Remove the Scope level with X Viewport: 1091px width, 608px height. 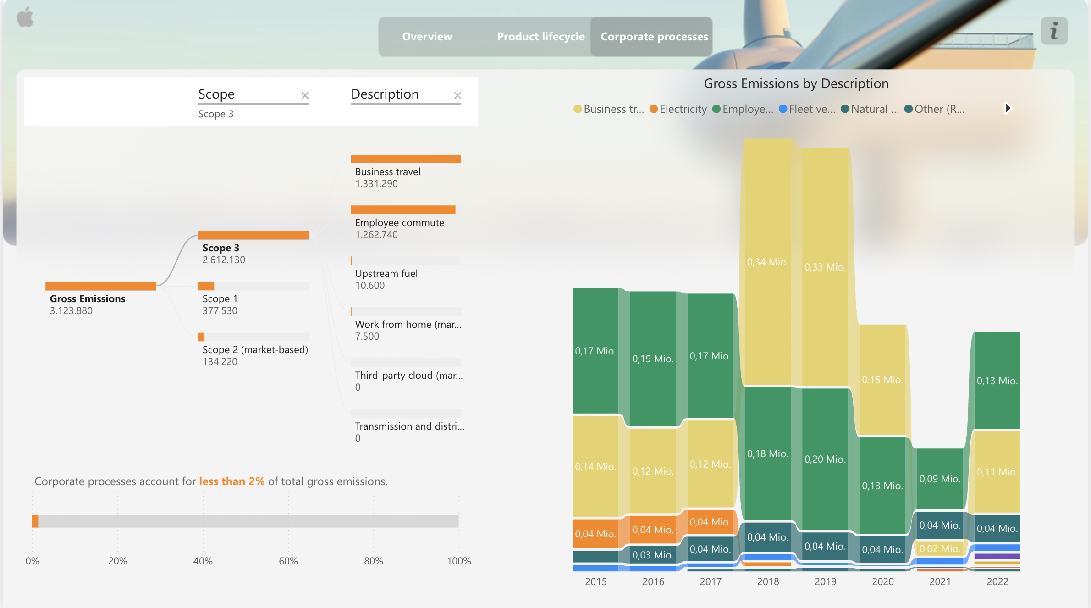click(305, 95)
